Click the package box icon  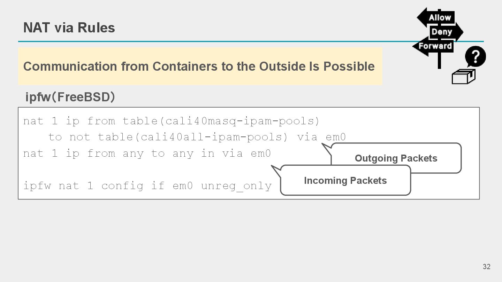463,77
